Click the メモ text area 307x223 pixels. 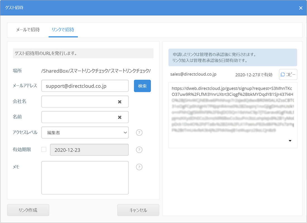(85, 178)
